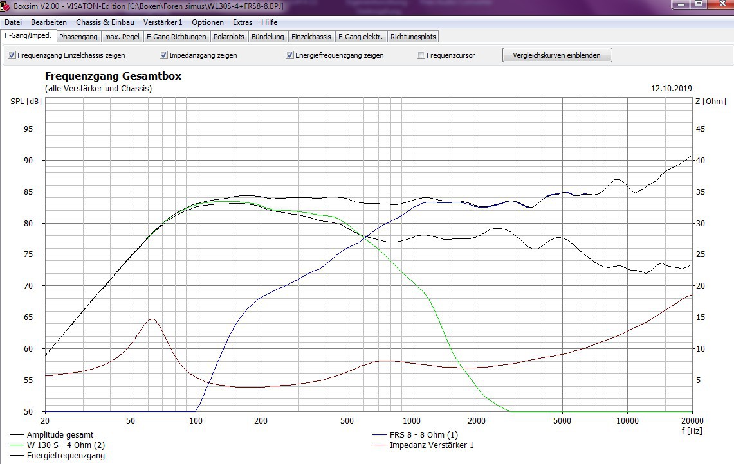Click the Impedanz Verstärker 1 legend entry
The width and height of the screenshot is (734, 464).
432,445
